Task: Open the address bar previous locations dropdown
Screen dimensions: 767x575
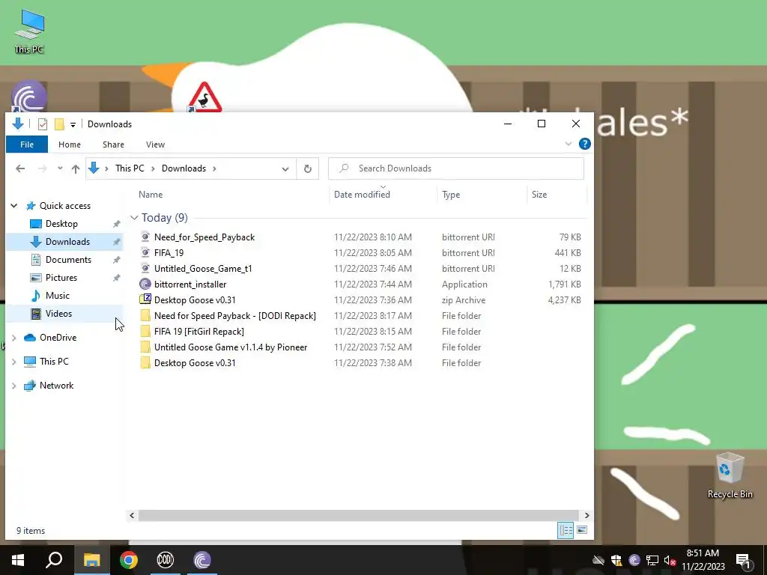Action: pyautogui.click(x=285, y=168)
